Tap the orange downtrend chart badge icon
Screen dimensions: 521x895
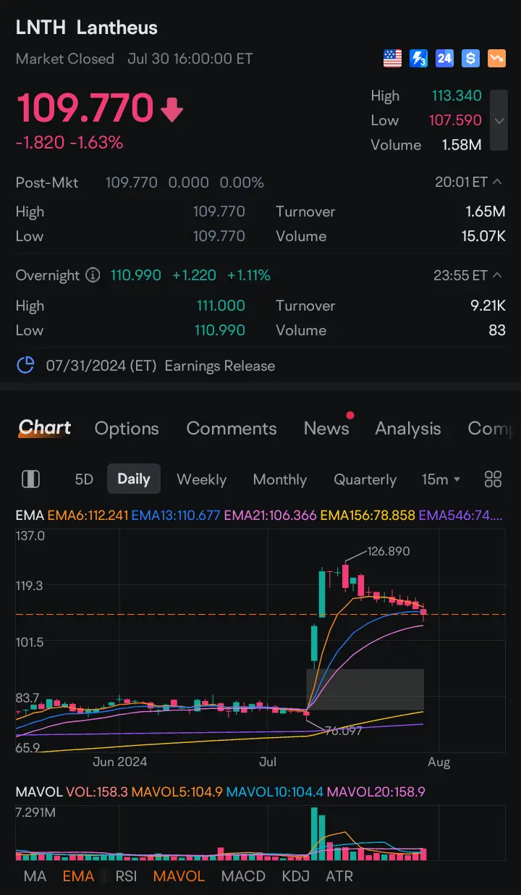[496, 59]
